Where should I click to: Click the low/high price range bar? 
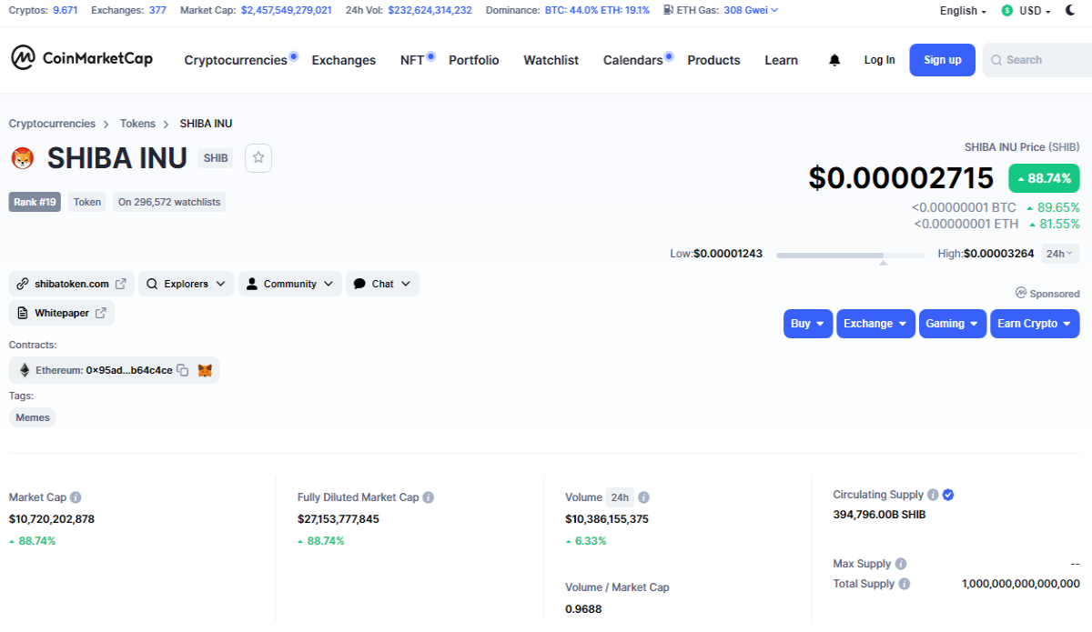(850, 256)
